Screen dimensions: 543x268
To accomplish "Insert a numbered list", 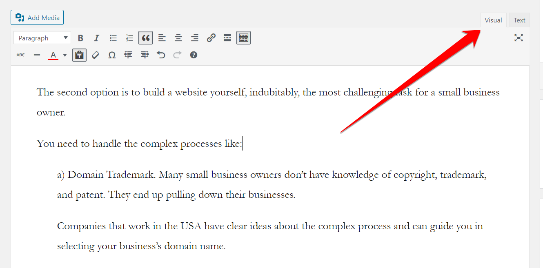I will 129,38.
